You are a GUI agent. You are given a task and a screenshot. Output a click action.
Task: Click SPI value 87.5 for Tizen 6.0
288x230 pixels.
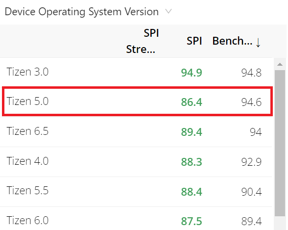coord(192,221)
